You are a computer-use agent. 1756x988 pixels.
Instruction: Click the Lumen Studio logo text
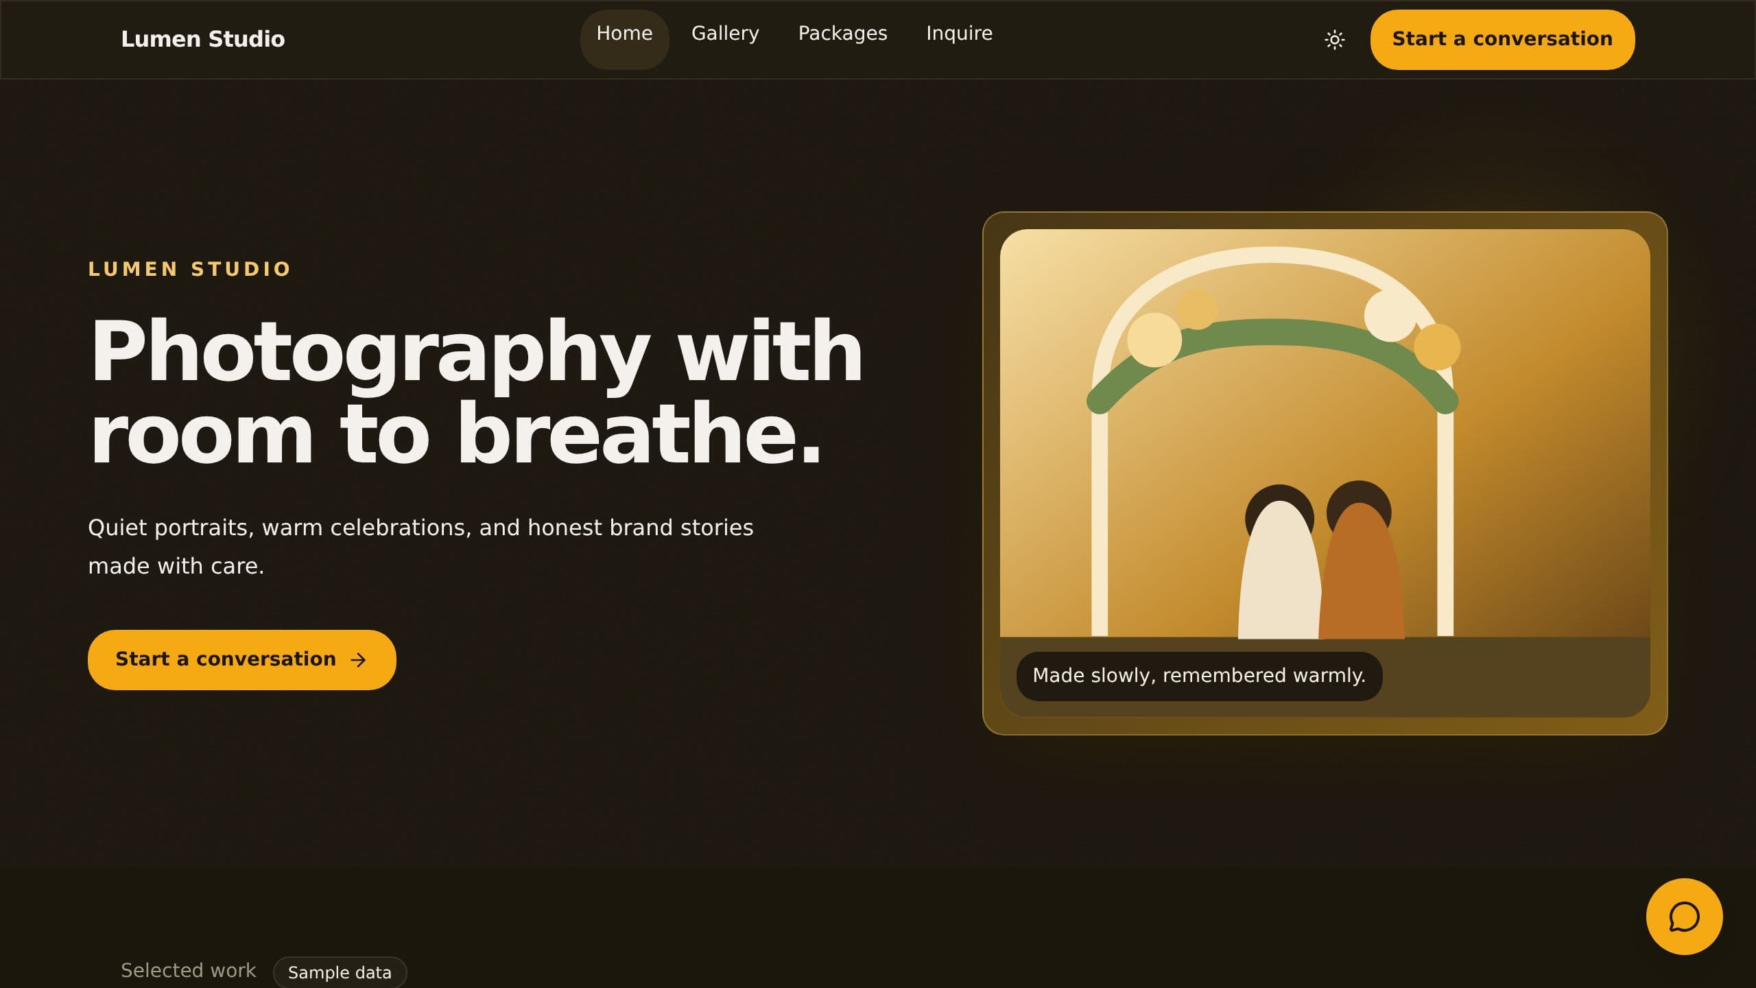point(203,39)
